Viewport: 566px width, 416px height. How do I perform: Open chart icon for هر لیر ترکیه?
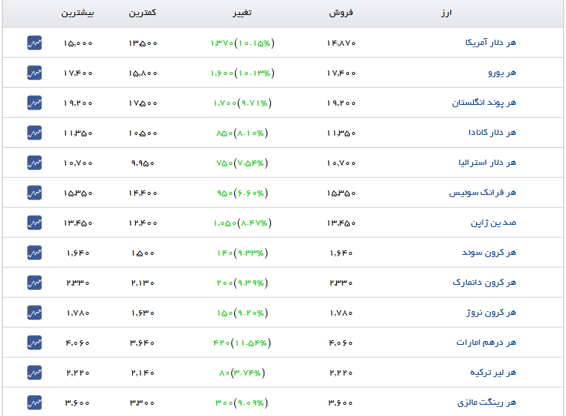pos(35,373)
